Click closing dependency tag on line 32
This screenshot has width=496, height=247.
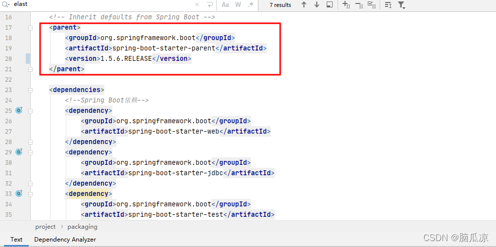click(x=91, y=184)
